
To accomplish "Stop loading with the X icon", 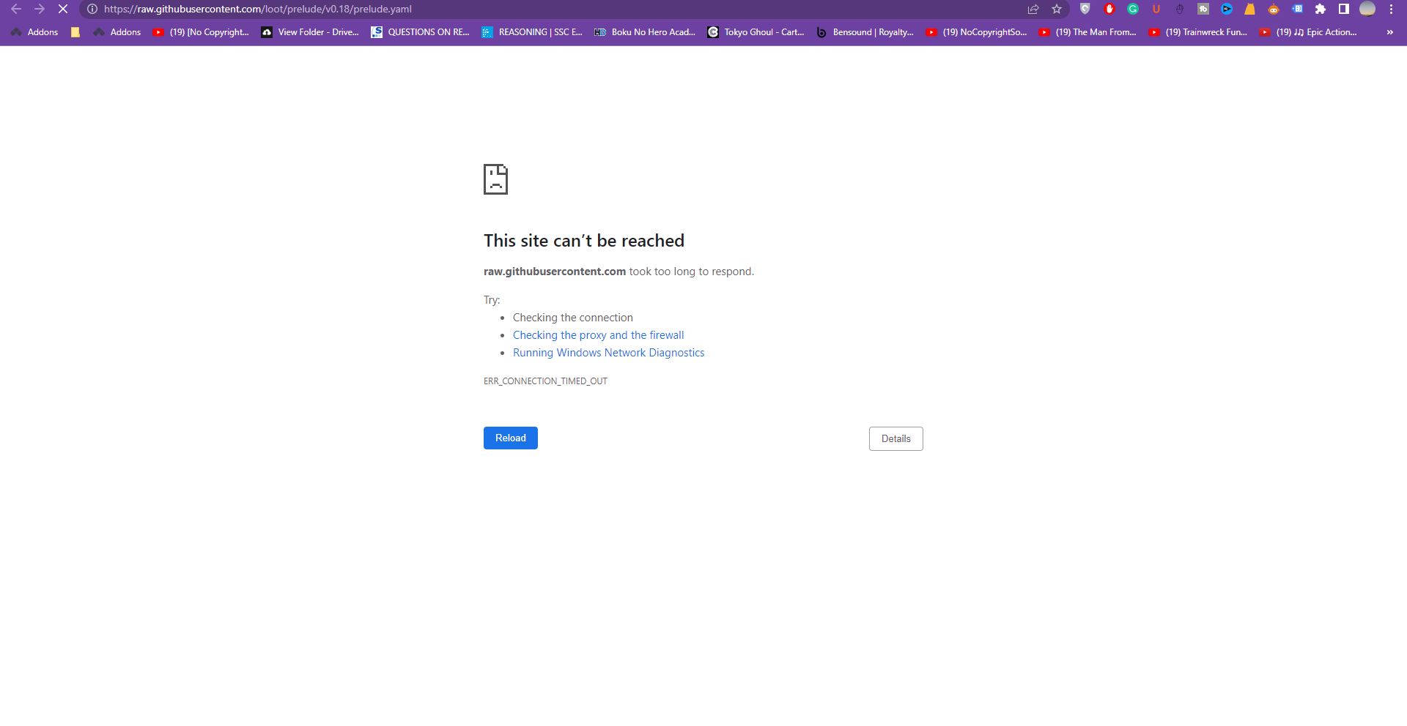I will [62, 9].
